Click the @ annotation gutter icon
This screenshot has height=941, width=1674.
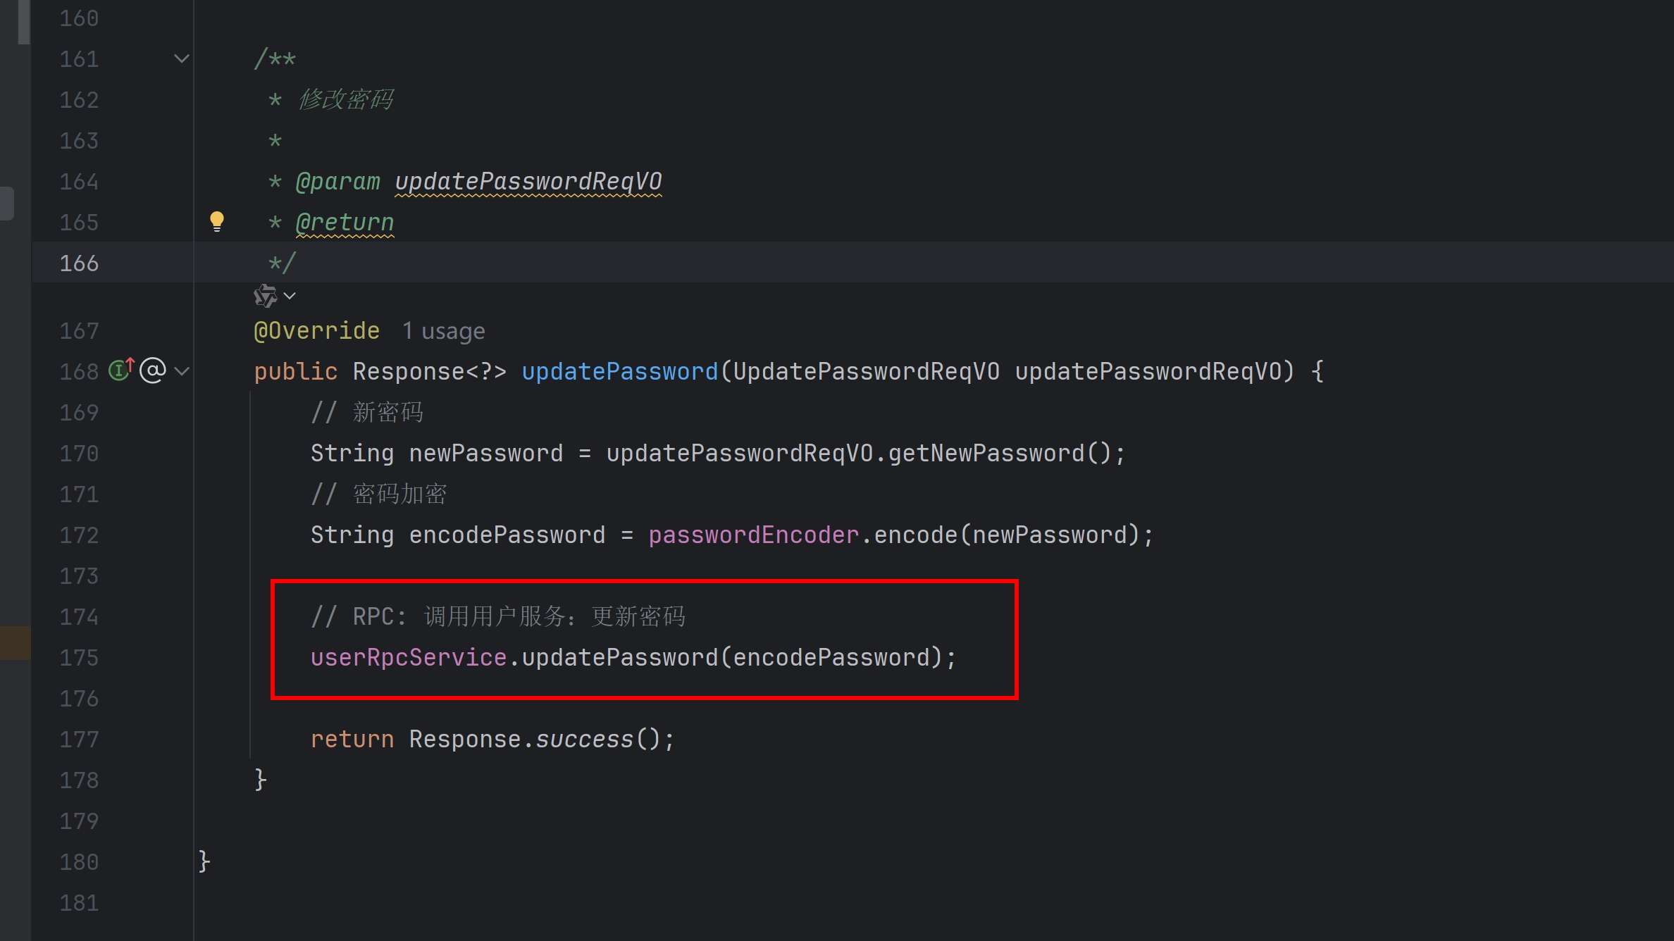pyautogui.click(x=153, y=370)
